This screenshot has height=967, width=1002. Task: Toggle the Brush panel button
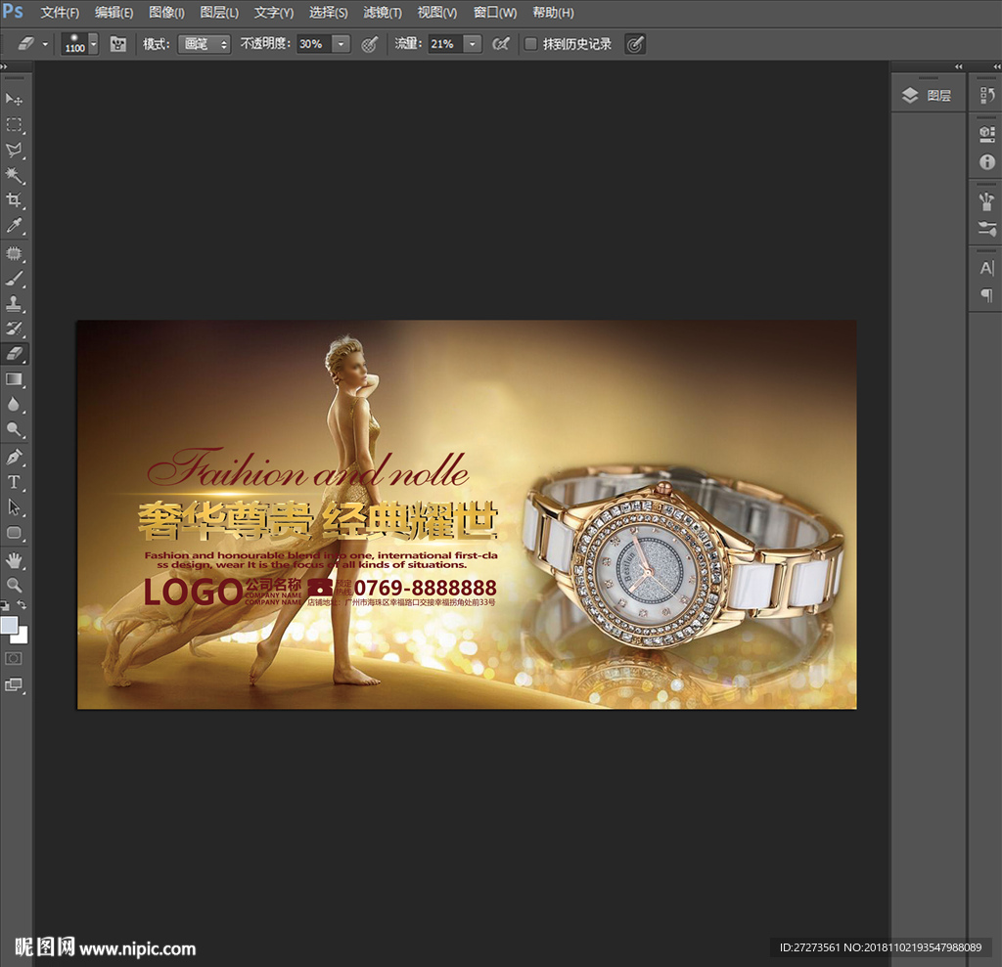(117, 44)
